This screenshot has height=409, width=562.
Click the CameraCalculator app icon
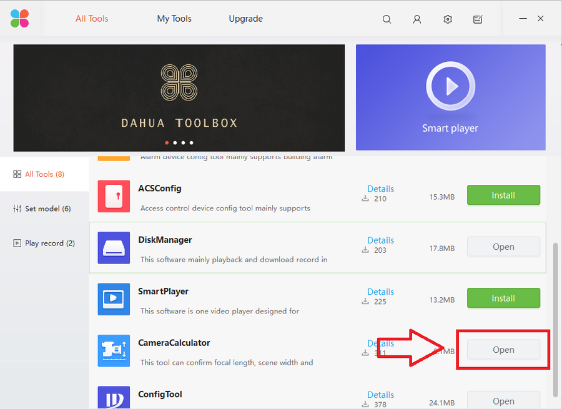[114, 350]
